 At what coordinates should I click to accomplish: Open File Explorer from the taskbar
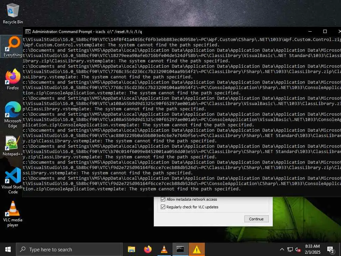tap(131, 249)
